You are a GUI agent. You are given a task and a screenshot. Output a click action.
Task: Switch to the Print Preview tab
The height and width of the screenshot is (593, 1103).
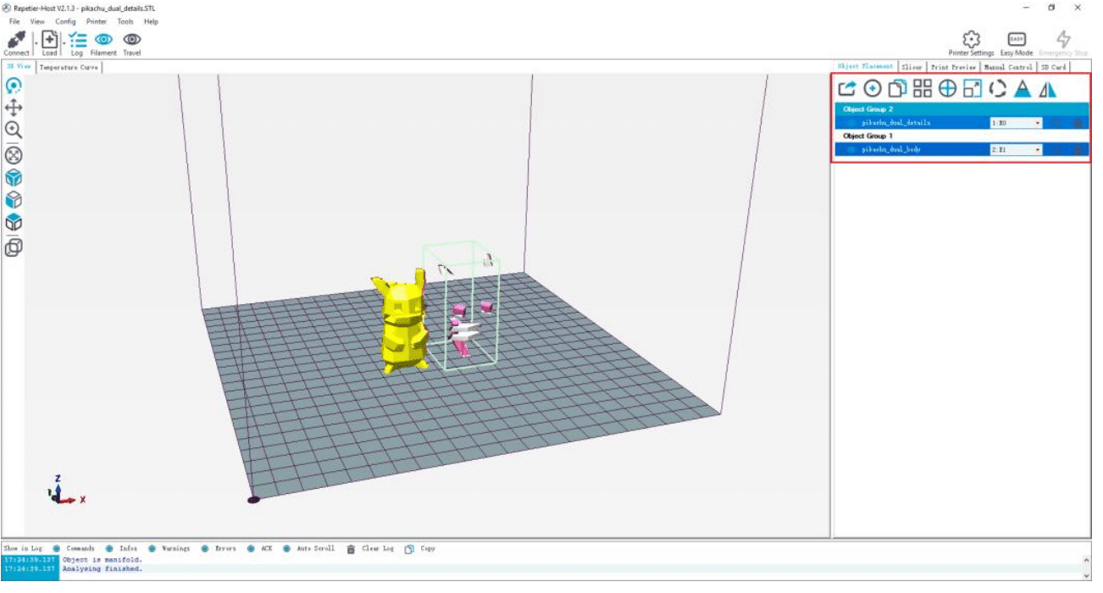tap(953, 67)
